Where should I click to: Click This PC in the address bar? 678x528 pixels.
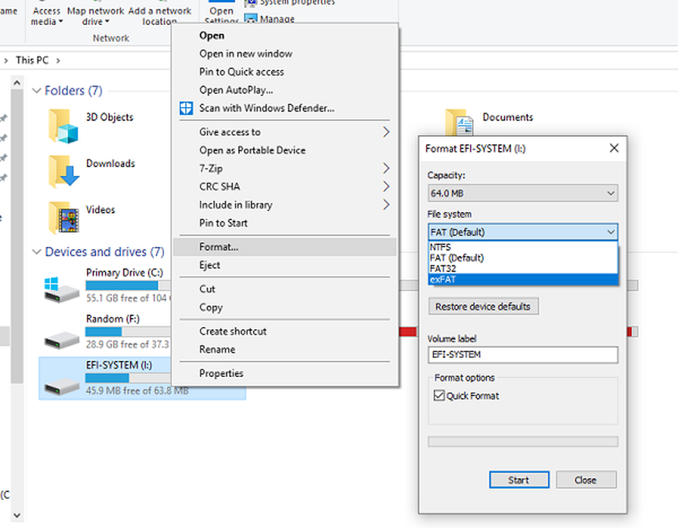tap(32, 60)
